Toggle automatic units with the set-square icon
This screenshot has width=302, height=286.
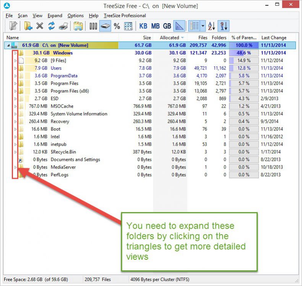(179, 26)
